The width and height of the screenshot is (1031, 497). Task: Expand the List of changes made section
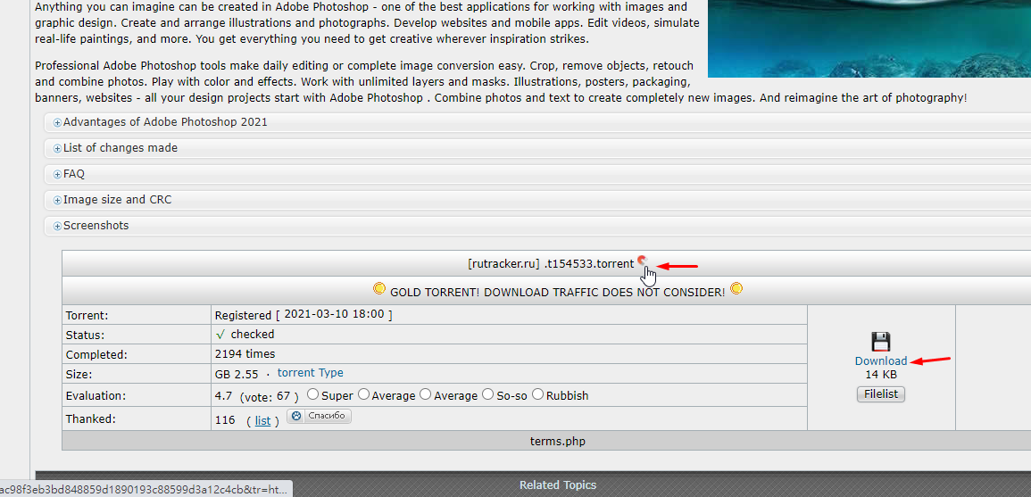pyautogui.click(x=536, y=148)
